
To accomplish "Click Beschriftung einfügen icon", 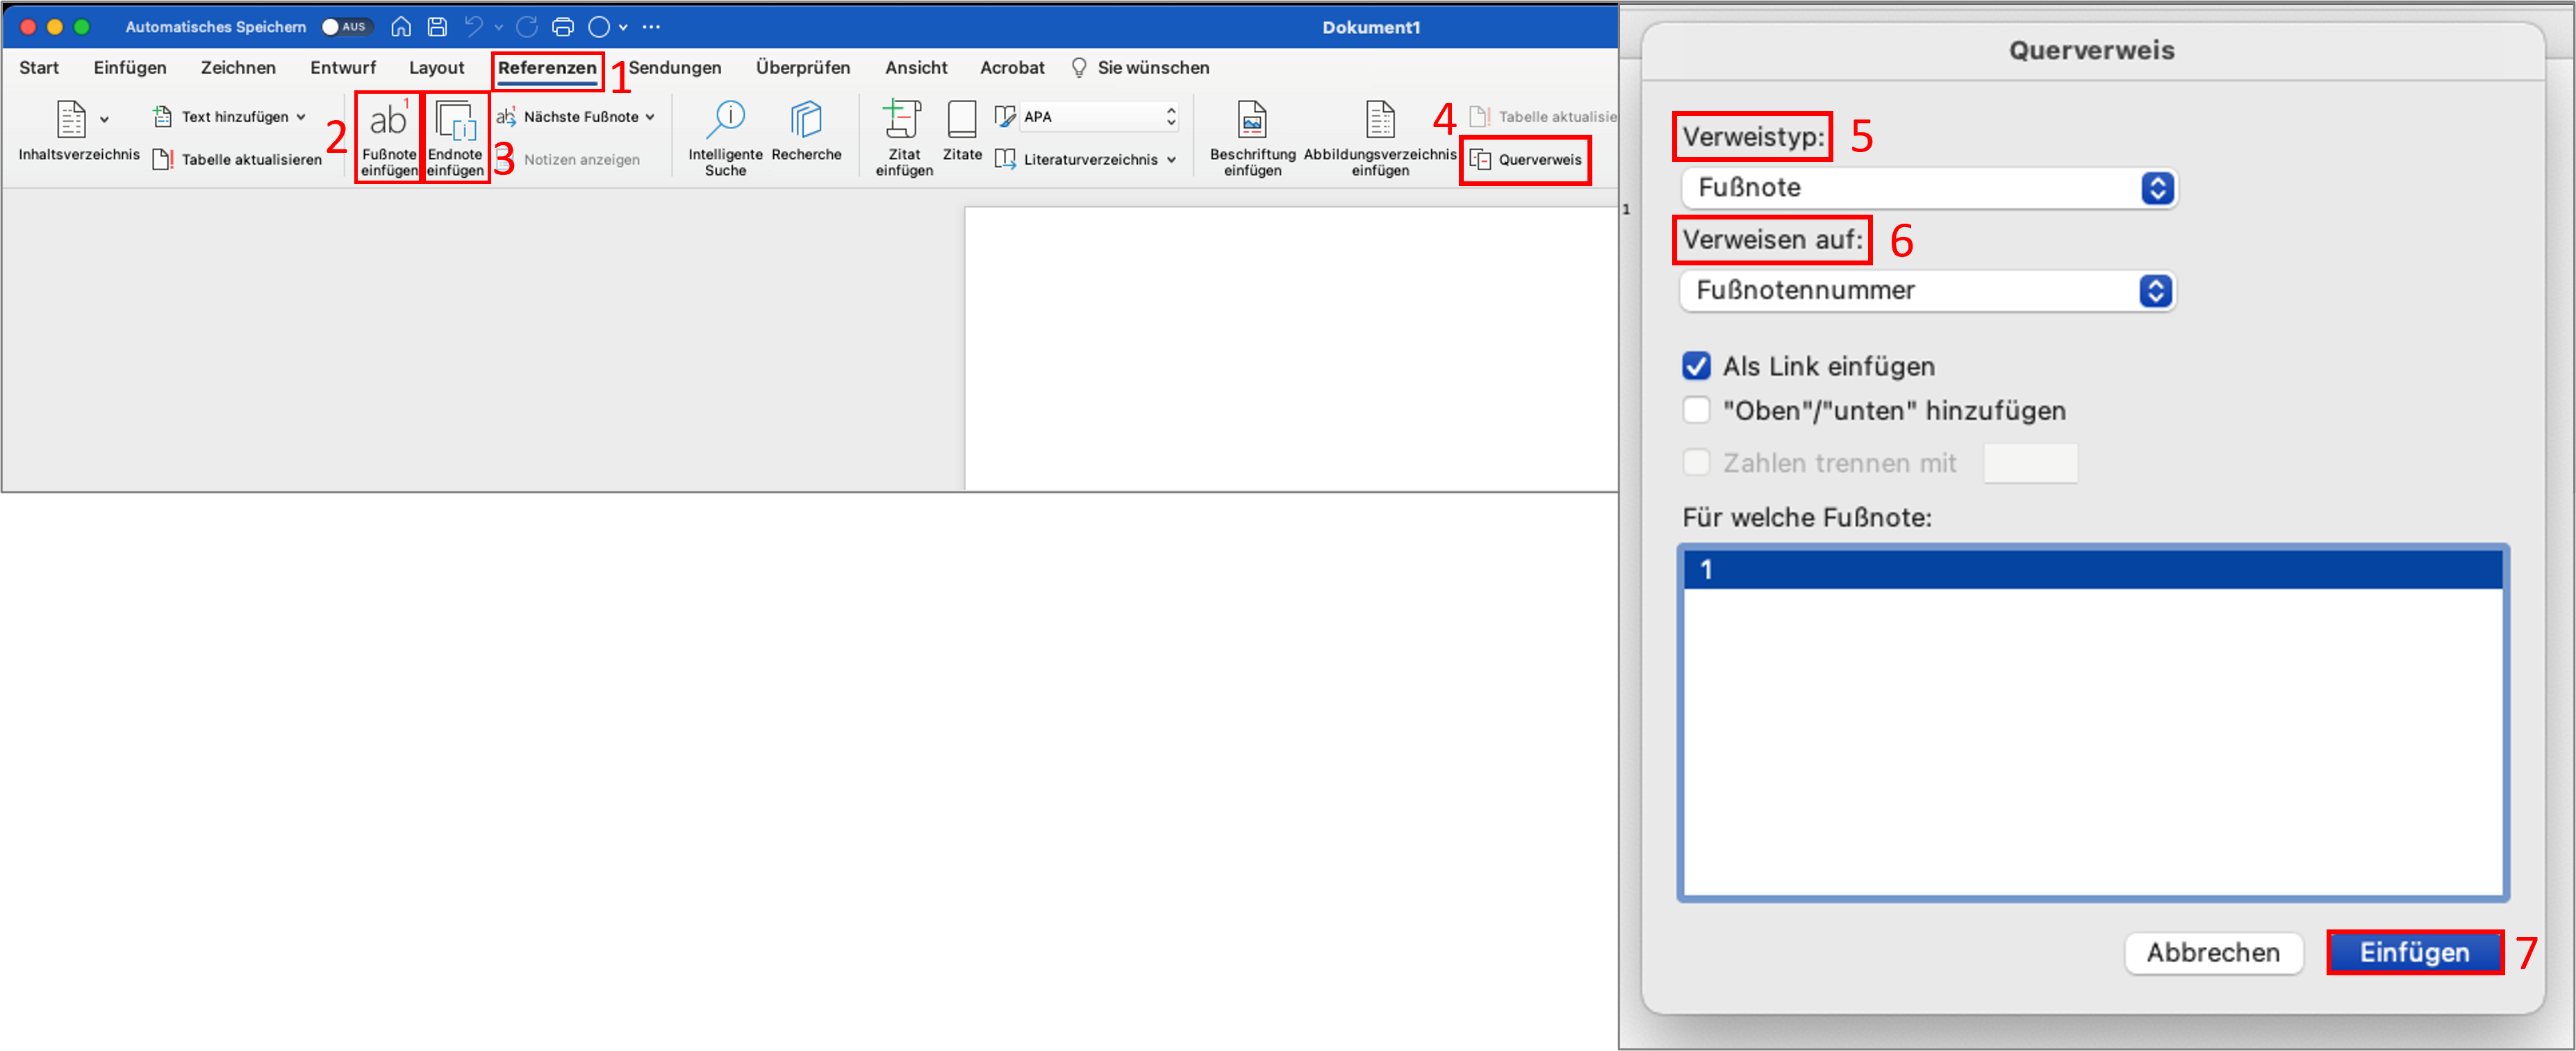I will pos(1252,119).
